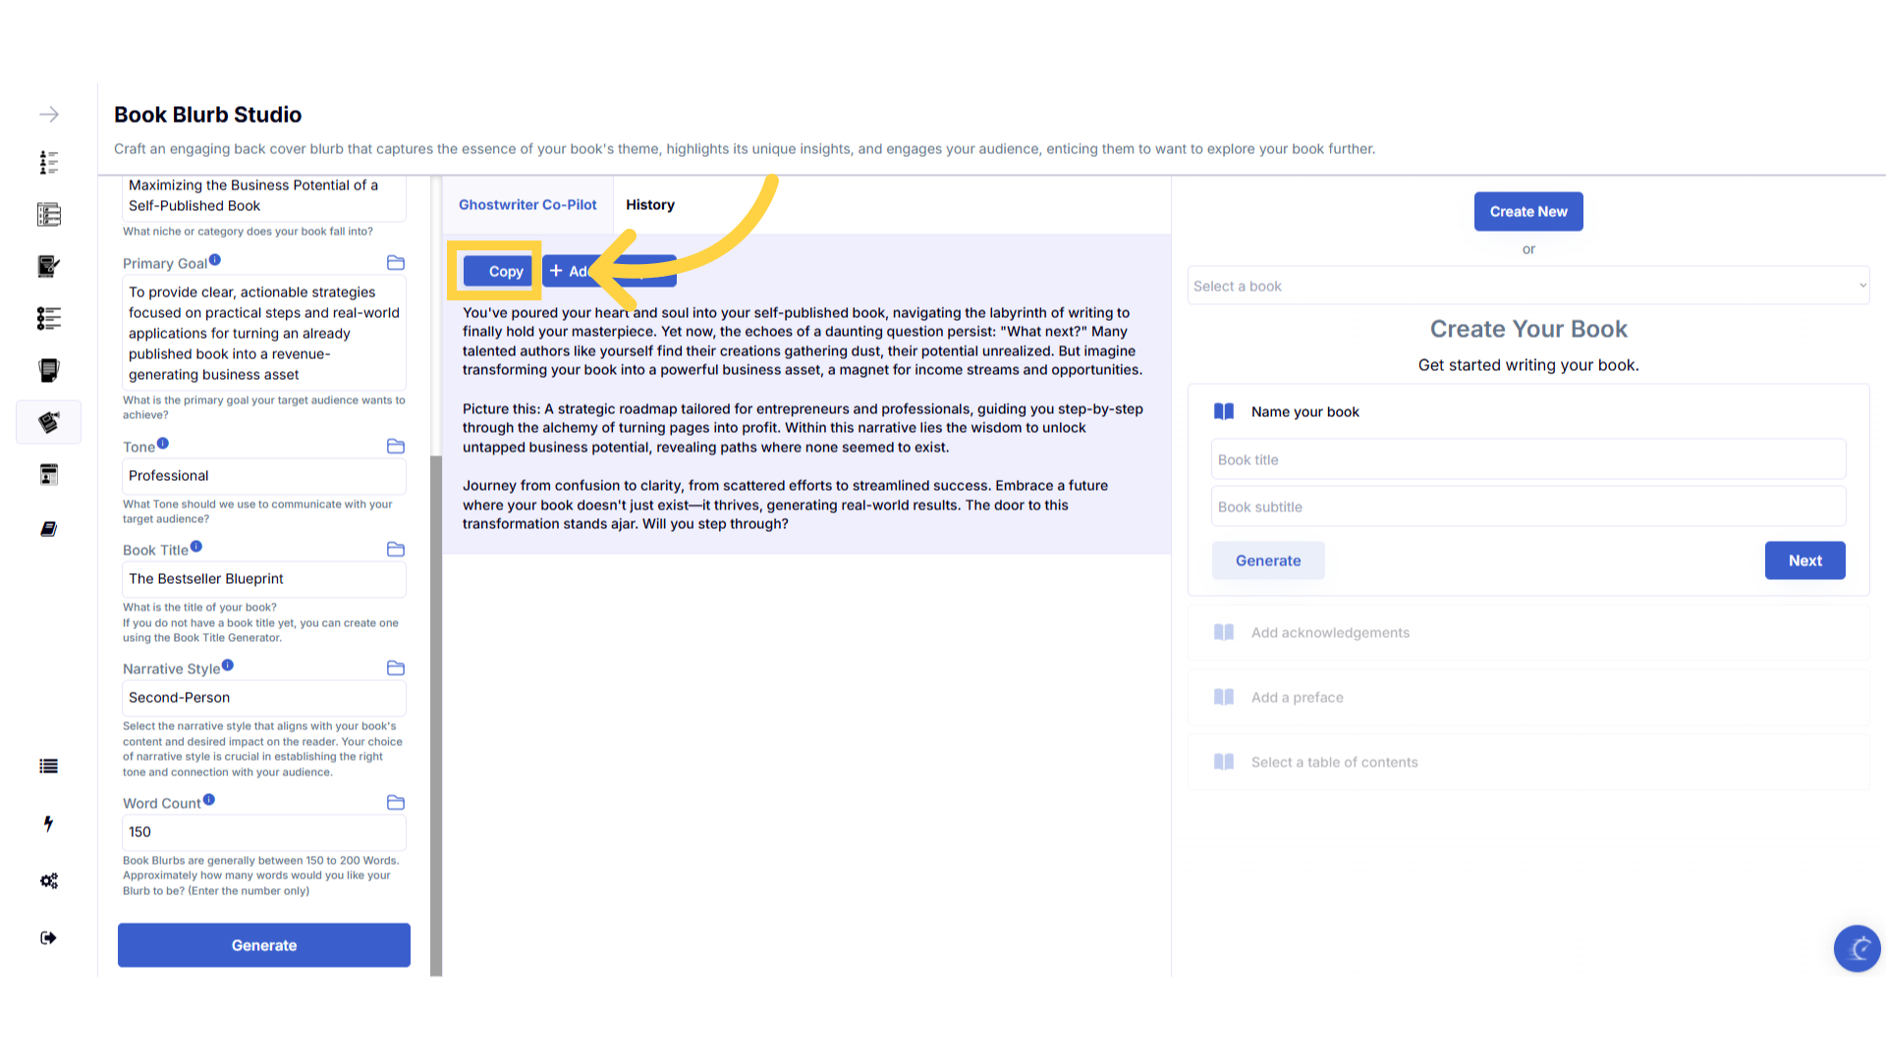Open the book icon in sidebar

point(48,529)
